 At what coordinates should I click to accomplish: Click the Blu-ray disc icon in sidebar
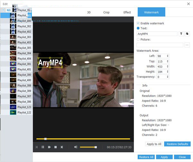click(x=8, y=10)
